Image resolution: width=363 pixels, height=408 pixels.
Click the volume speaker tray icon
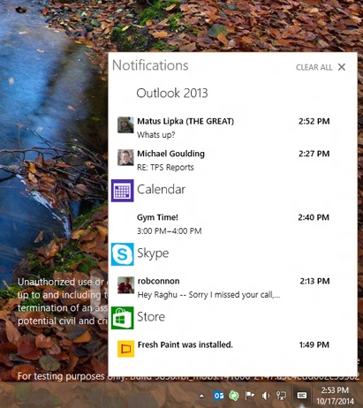265,396
